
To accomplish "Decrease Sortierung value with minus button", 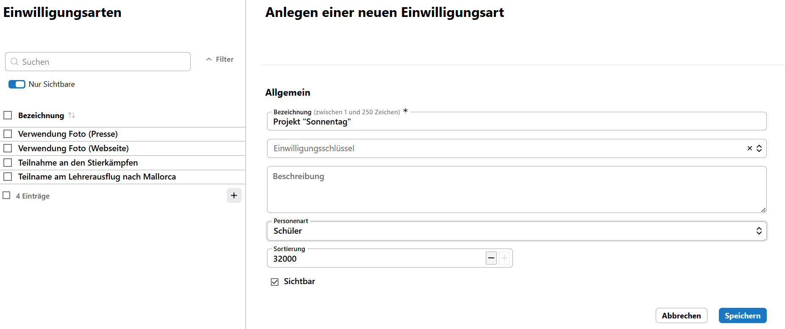I will tap(491, 258).
